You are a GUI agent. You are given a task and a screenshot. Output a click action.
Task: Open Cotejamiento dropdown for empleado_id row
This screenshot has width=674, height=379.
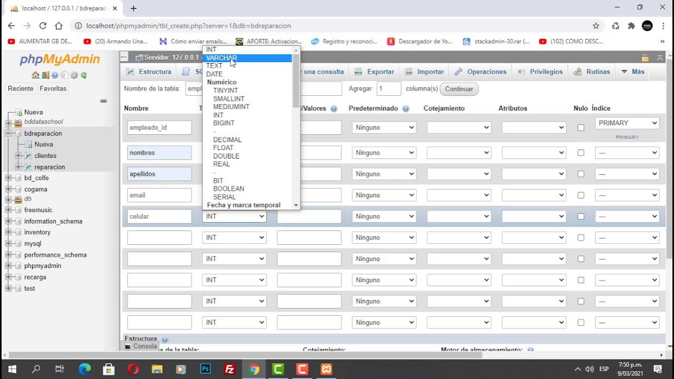point(459,127)
